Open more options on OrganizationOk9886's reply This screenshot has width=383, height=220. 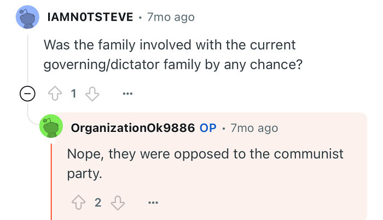[x=153, y=202]
